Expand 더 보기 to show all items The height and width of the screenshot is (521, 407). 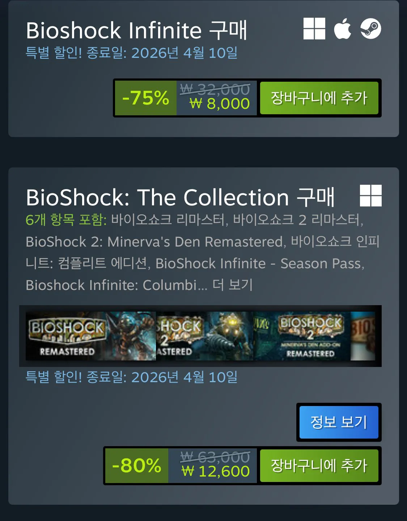coord(232,285)
